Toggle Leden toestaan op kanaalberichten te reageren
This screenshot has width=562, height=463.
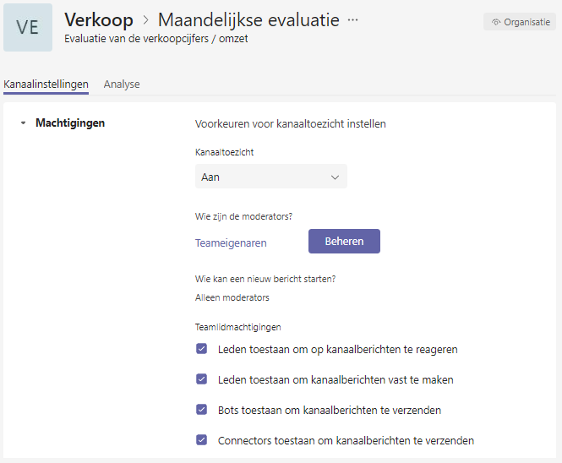[201, 349]
